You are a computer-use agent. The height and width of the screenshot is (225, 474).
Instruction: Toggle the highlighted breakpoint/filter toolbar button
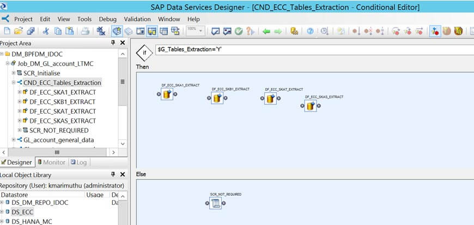click(435, 31)
